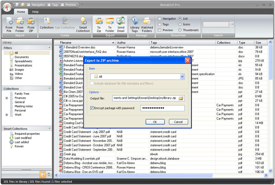
Task: Collapse the Collections section
Action: (49, 89)
